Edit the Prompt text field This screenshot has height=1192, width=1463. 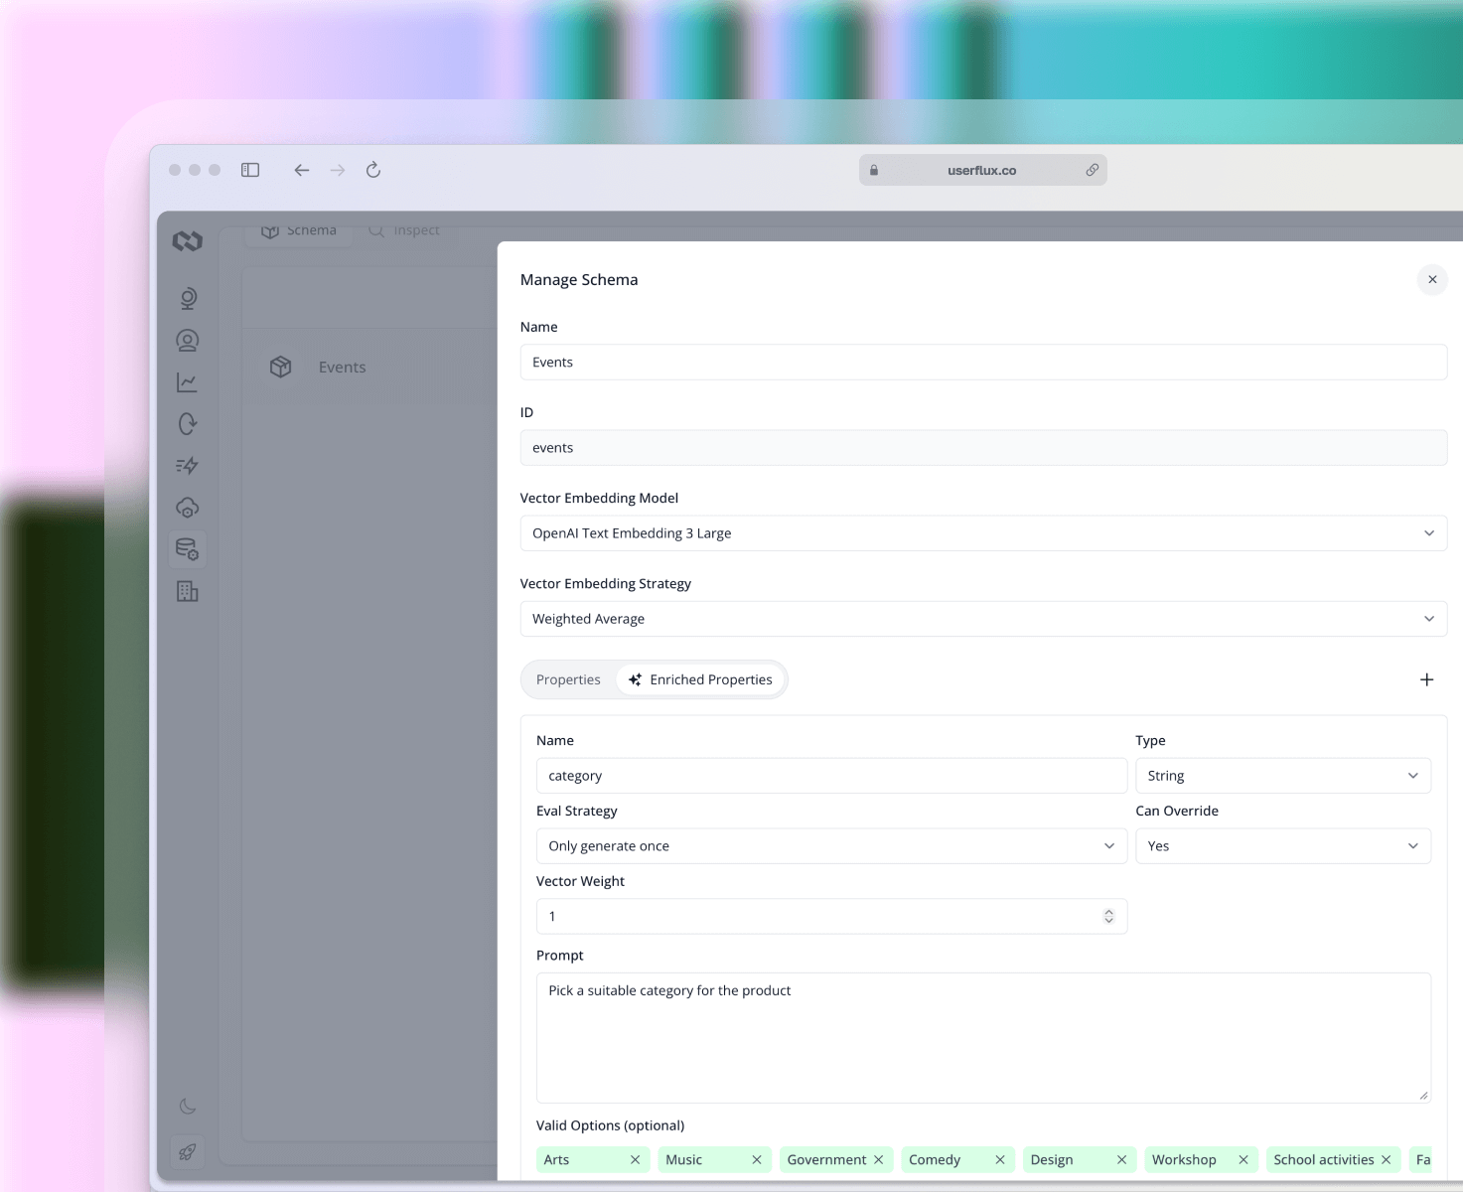tap(983, 1038)
